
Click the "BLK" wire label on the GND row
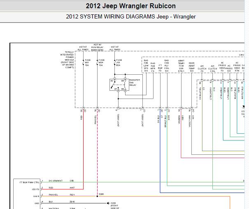(x=51, y=202)
